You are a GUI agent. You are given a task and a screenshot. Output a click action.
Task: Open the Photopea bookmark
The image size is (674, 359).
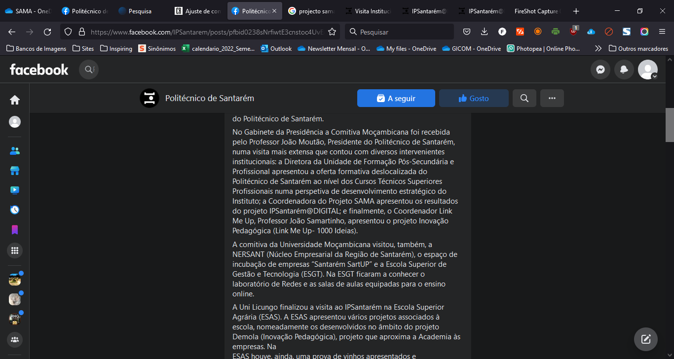(x=544, y=48)
